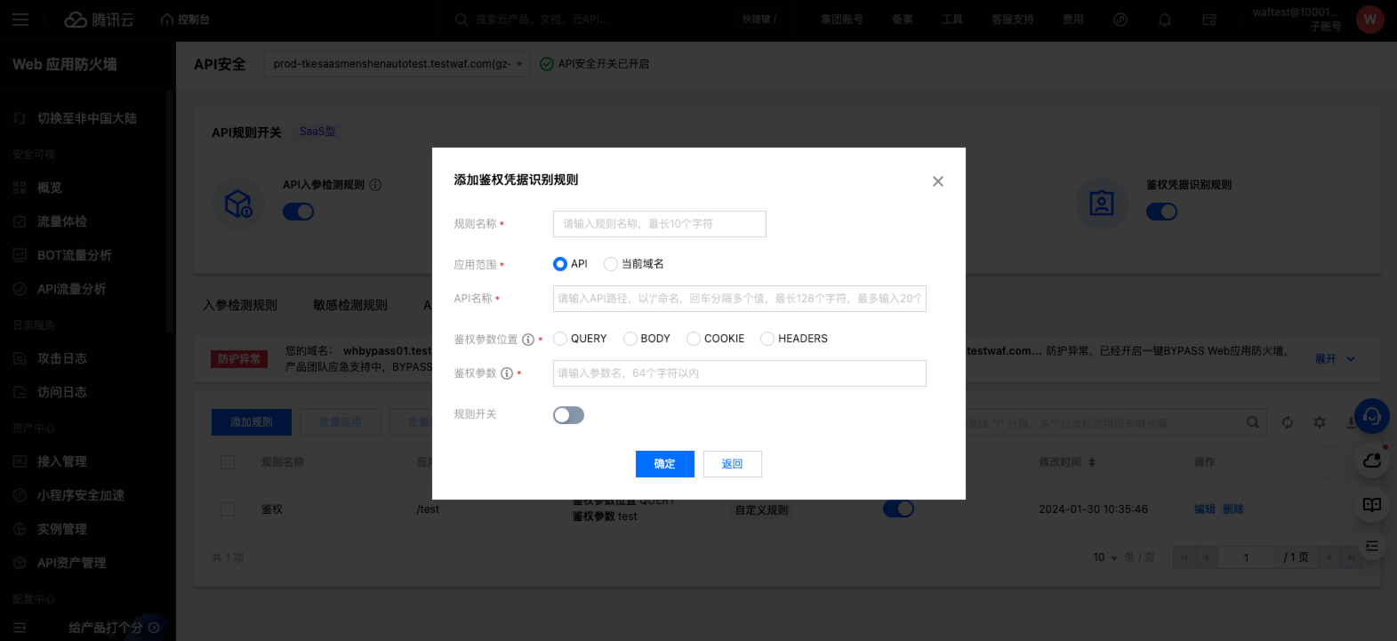The height and width of the screenshot is (641, 1397).
Task: Select the COOKIE radio option
Action: [x=694, y=339]
